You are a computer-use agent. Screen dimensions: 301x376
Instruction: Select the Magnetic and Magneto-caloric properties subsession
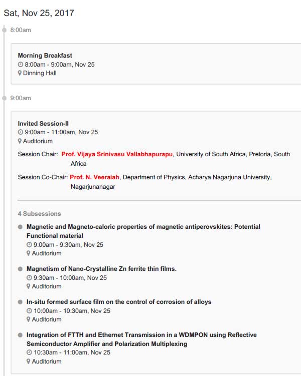[x=143, y=231]
